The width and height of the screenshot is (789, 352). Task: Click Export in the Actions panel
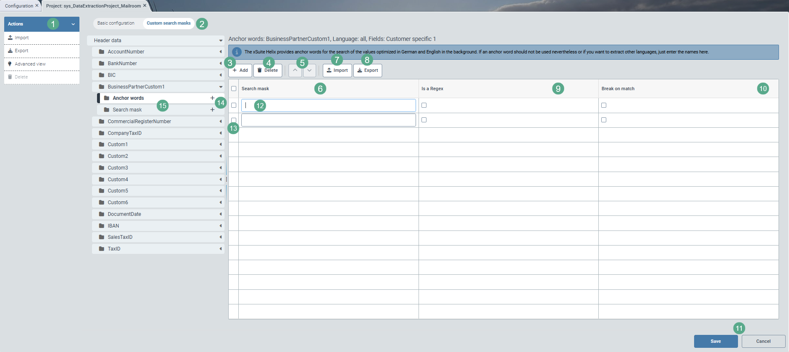click(x=42, y=51)
